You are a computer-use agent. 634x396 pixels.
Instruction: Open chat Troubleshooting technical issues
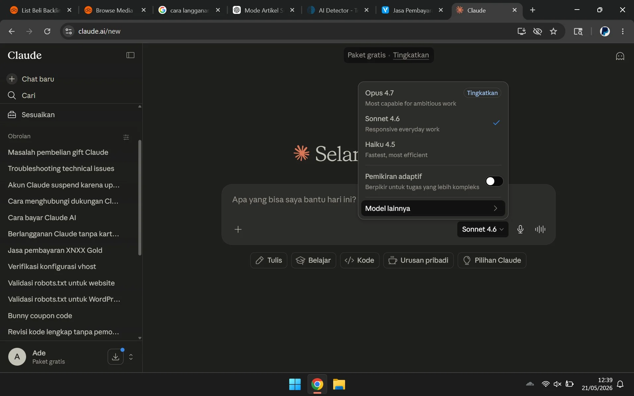tap(61, 168)
